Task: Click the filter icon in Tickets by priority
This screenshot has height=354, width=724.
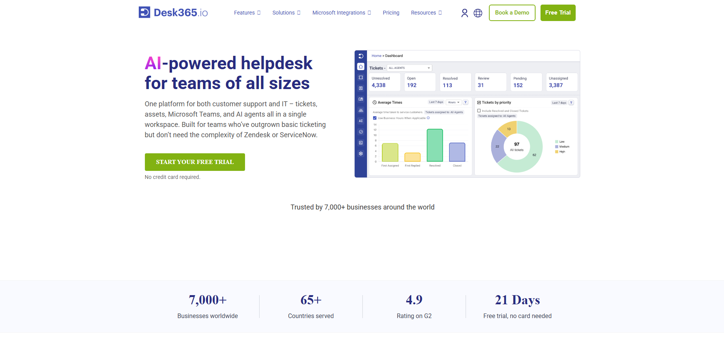Action: (571, 102)
